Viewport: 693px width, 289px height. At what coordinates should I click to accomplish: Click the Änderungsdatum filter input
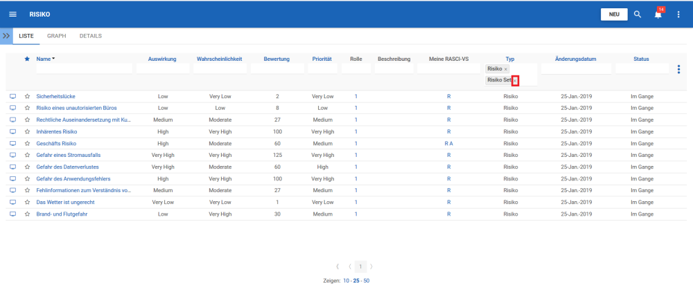[x=577, y=69]
